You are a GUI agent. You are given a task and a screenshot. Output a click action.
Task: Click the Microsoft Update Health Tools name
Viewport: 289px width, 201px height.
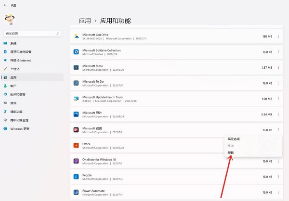(103, 97)
